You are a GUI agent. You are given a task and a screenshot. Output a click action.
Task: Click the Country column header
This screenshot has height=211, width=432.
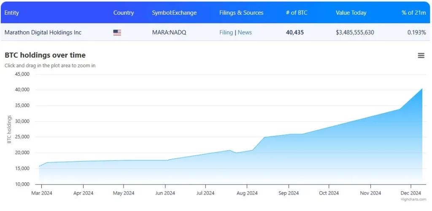click(x=124, y=13)
